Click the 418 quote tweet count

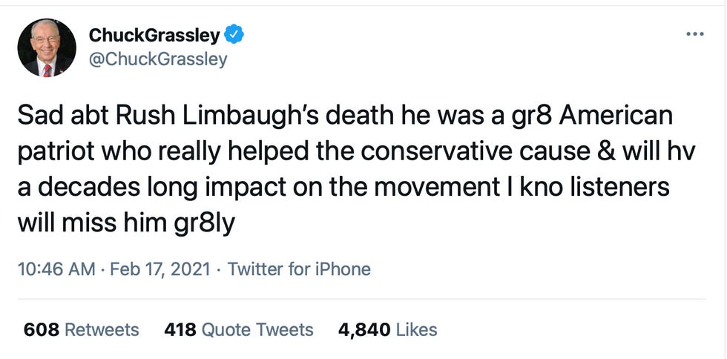180,329
